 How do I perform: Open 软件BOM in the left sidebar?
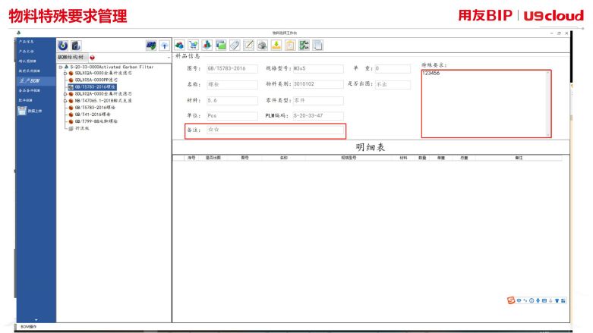point(26,100)
